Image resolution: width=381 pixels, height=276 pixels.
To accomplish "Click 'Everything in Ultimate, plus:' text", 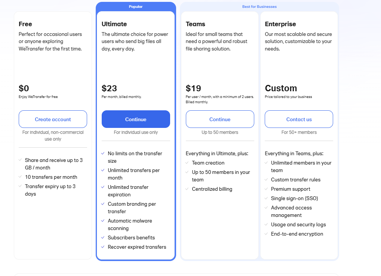I will pos(217,154).
